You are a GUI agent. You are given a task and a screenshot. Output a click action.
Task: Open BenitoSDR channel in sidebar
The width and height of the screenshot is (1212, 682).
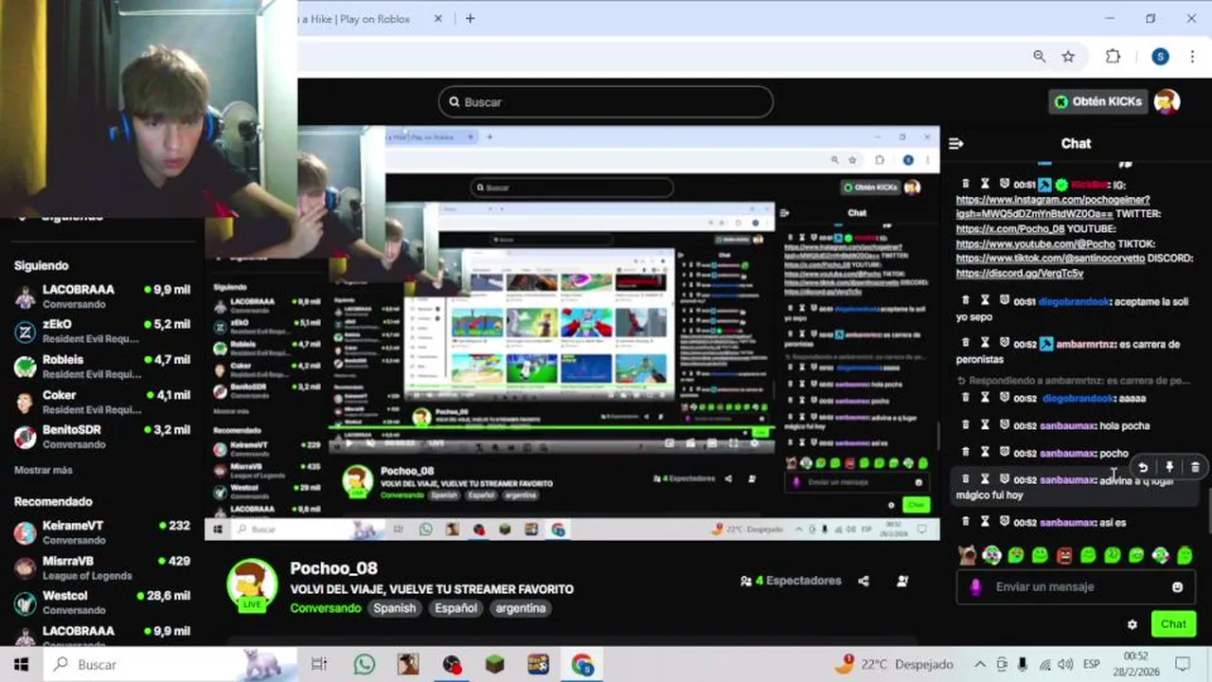102,437
